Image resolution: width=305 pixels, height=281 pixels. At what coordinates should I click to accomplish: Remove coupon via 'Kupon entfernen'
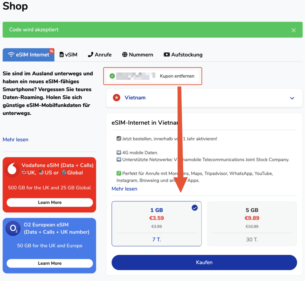click(177, 76)
